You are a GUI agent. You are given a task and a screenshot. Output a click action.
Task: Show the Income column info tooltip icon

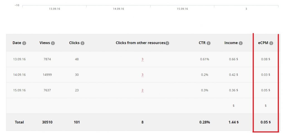241,43
